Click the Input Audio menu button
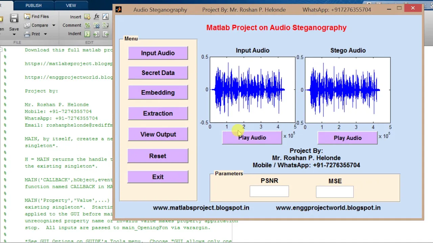This screenshot has width=433, height=243. [x=158, y=53]
